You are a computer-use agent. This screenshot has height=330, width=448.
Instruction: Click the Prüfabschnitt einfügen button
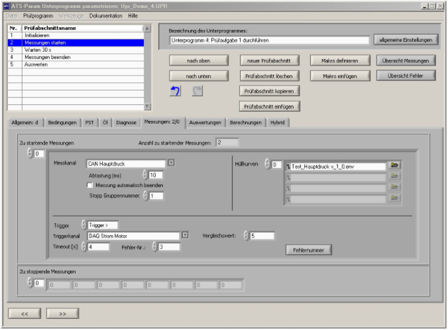click(269, 106)
